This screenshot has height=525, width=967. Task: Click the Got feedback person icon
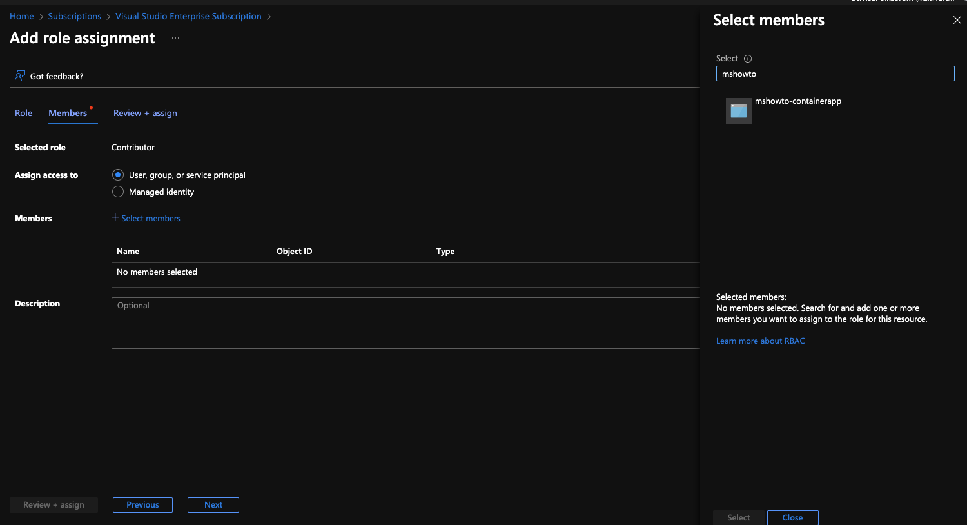point(20,76)
